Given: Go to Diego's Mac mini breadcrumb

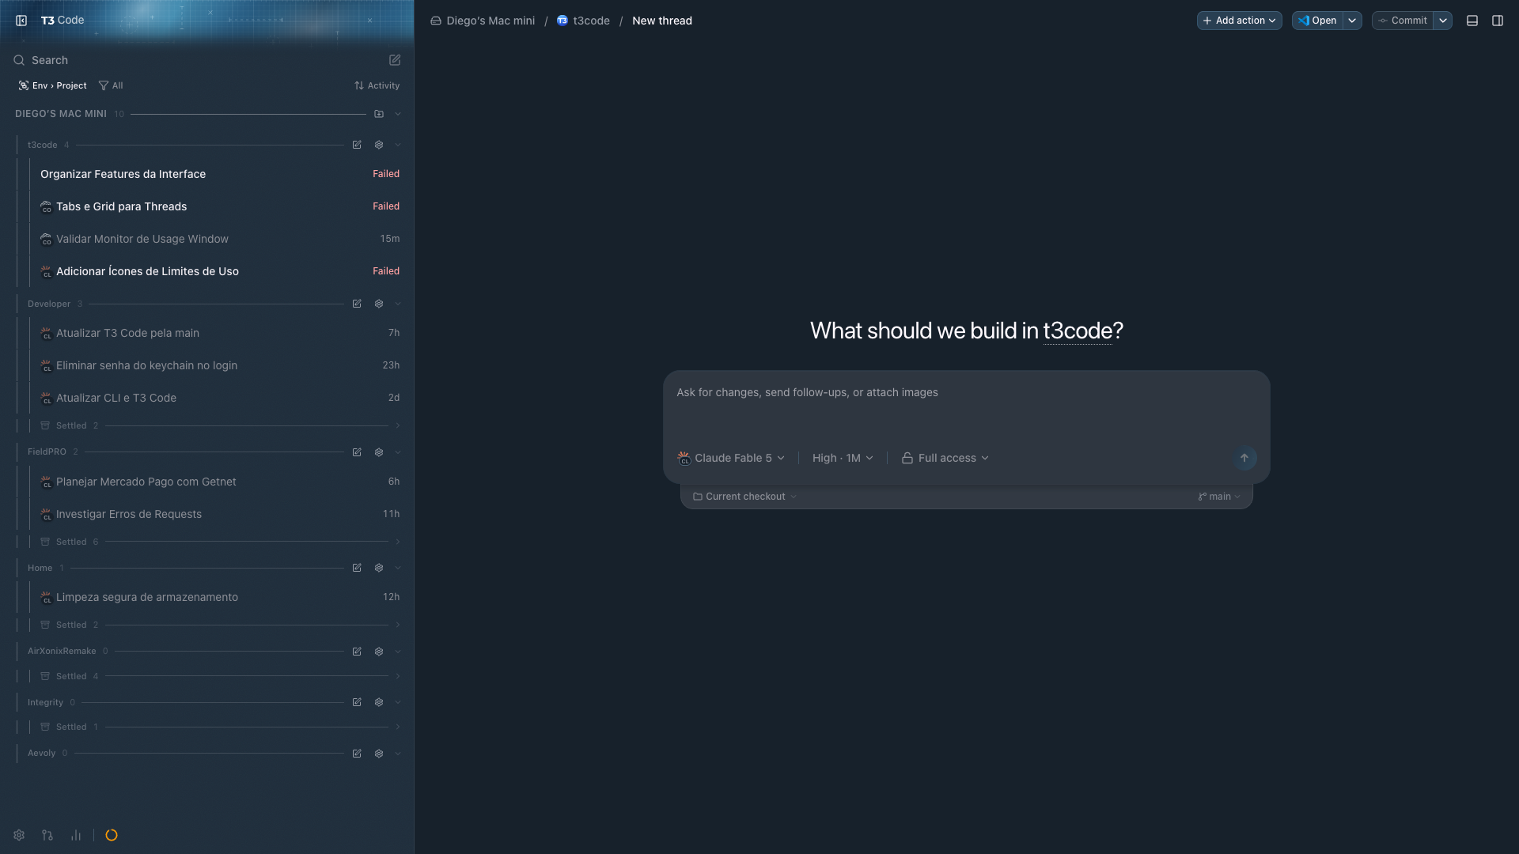Looking at the screenshot, I should (x=483, y=21).
